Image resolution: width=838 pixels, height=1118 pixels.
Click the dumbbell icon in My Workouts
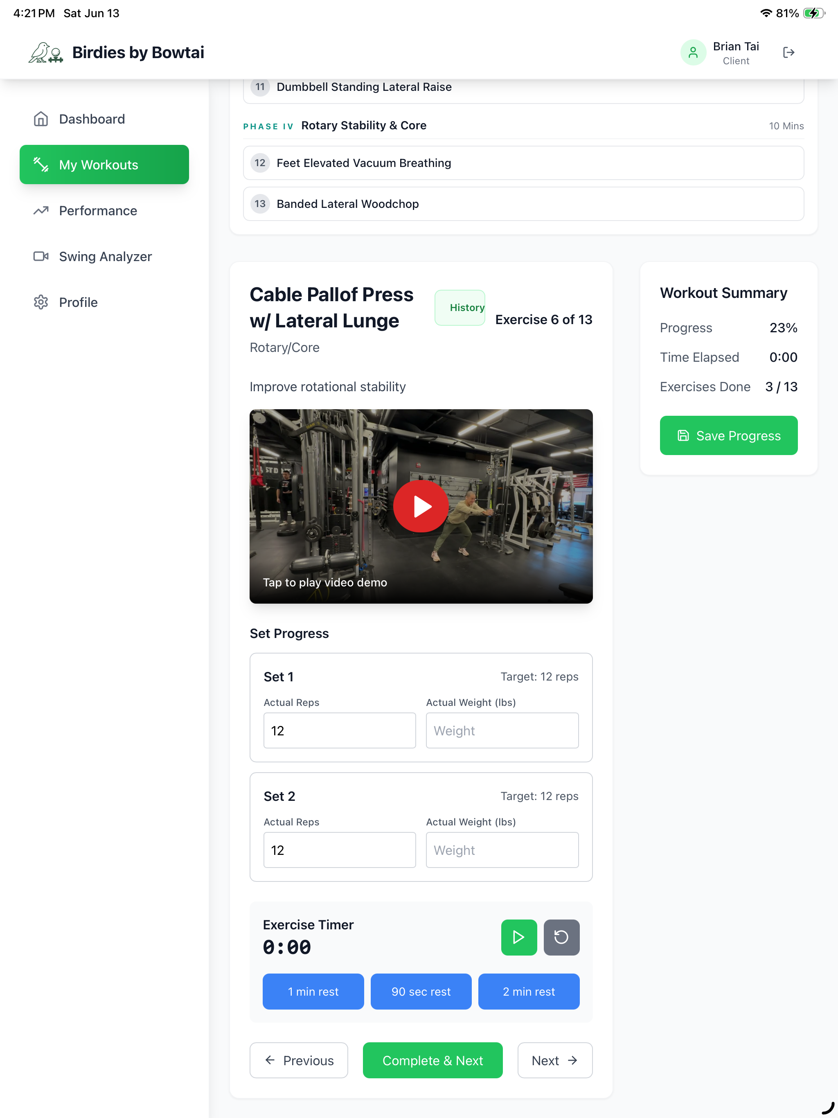(41, 165)
